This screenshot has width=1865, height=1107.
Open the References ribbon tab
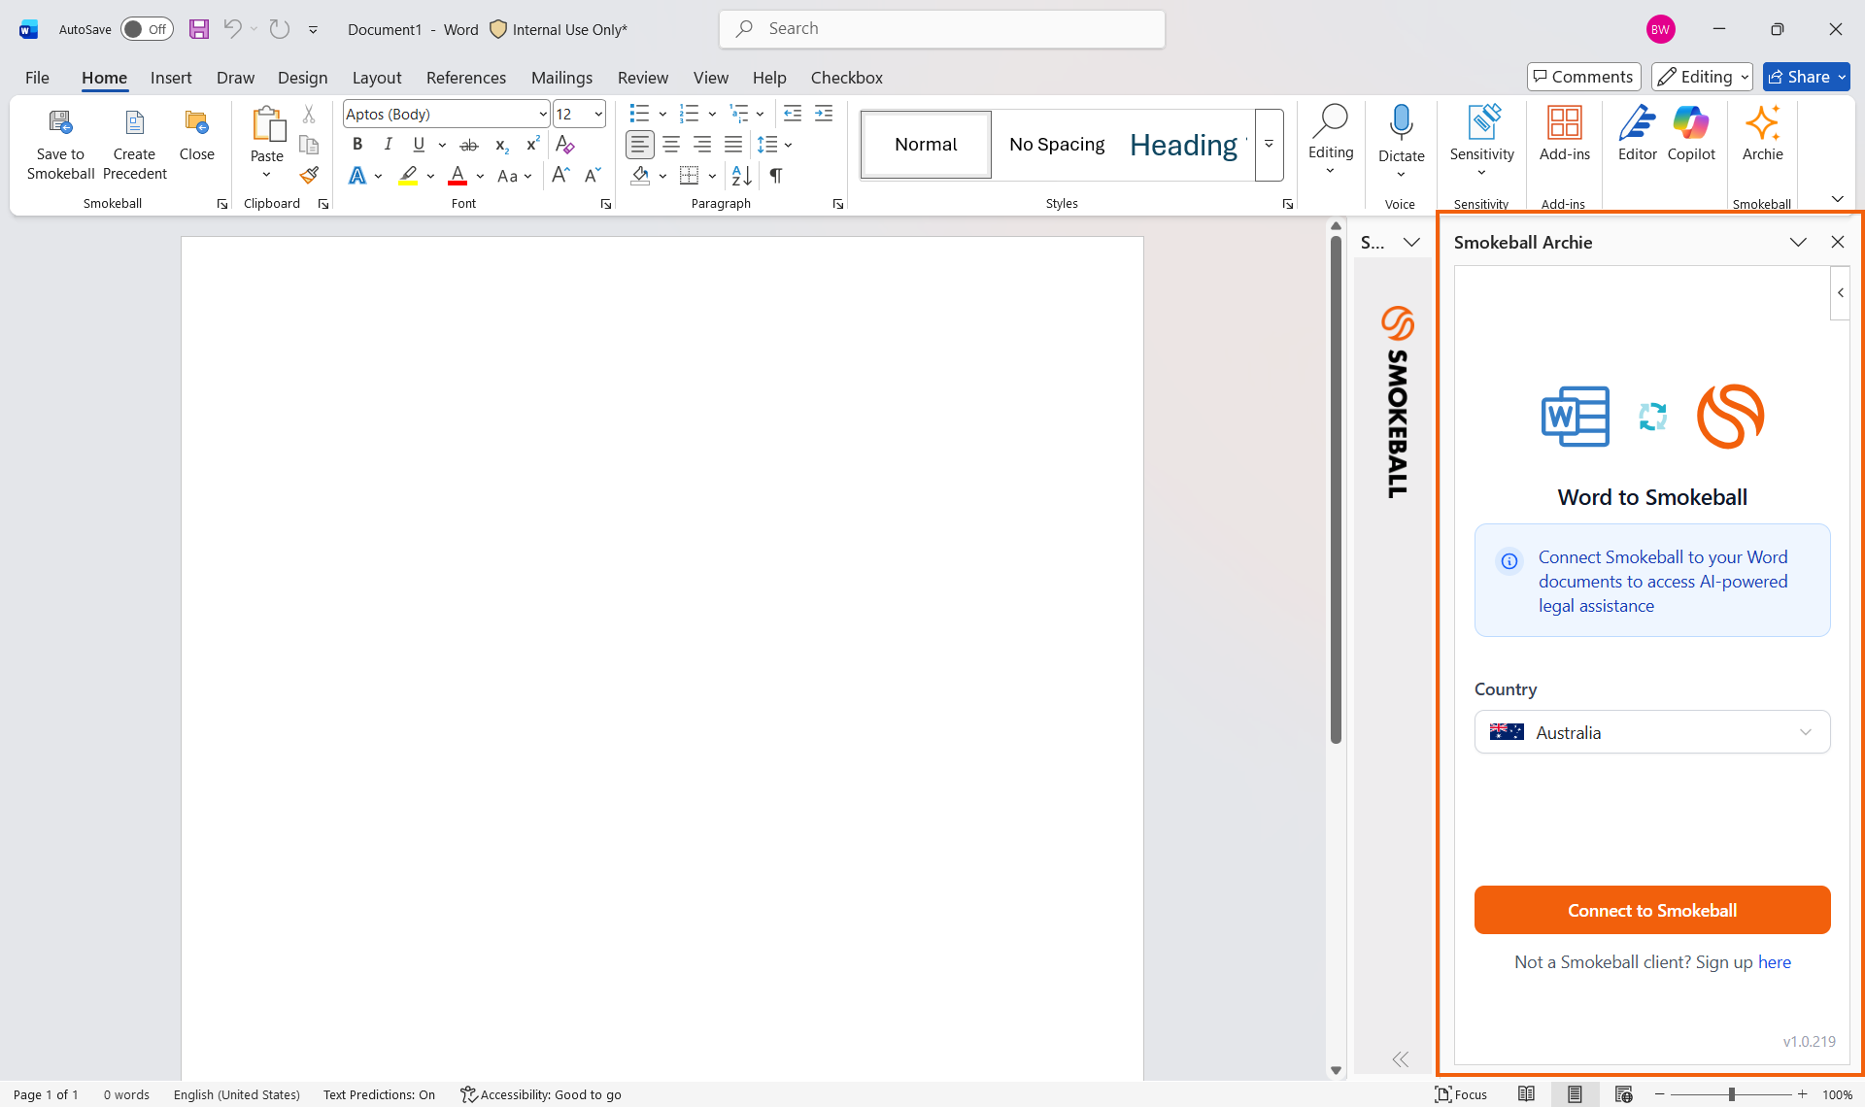pyautogui.click(x=465, y=78)
